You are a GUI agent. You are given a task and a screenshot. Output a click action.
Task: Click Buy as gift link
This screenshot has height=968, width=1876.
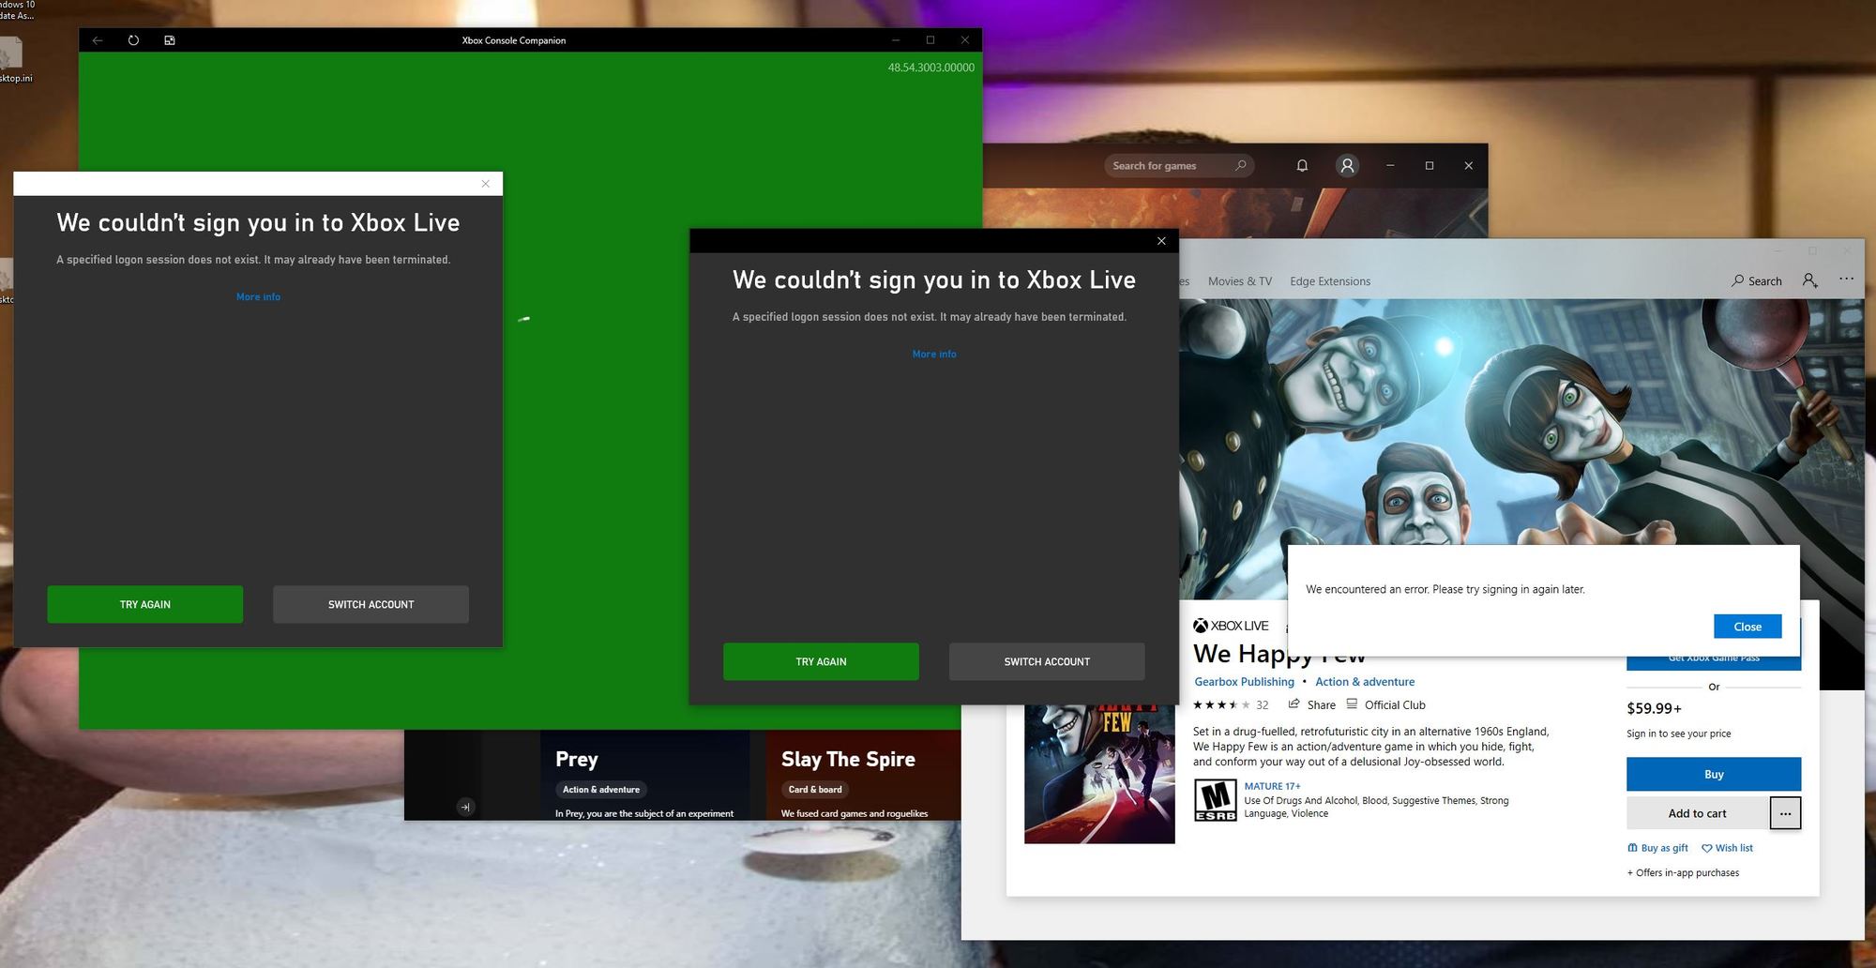click(1657, 848)
